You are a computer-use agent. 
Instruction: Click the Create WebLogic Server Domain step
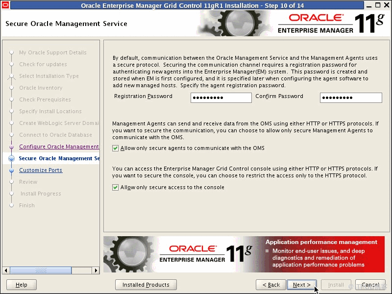59,123
